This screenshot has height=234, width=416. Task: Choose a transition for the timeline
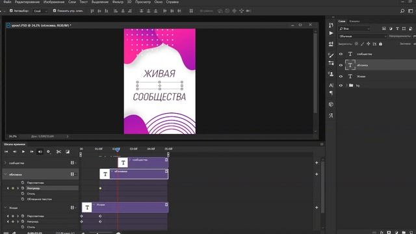[68, 151]
